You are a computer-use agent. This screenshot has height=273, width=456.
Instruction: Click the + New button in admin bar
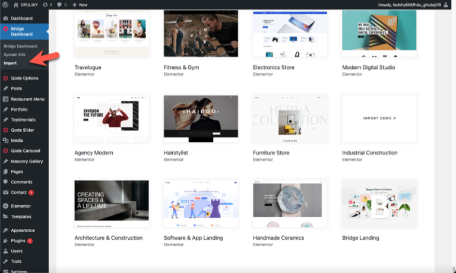tap(80, 5)
